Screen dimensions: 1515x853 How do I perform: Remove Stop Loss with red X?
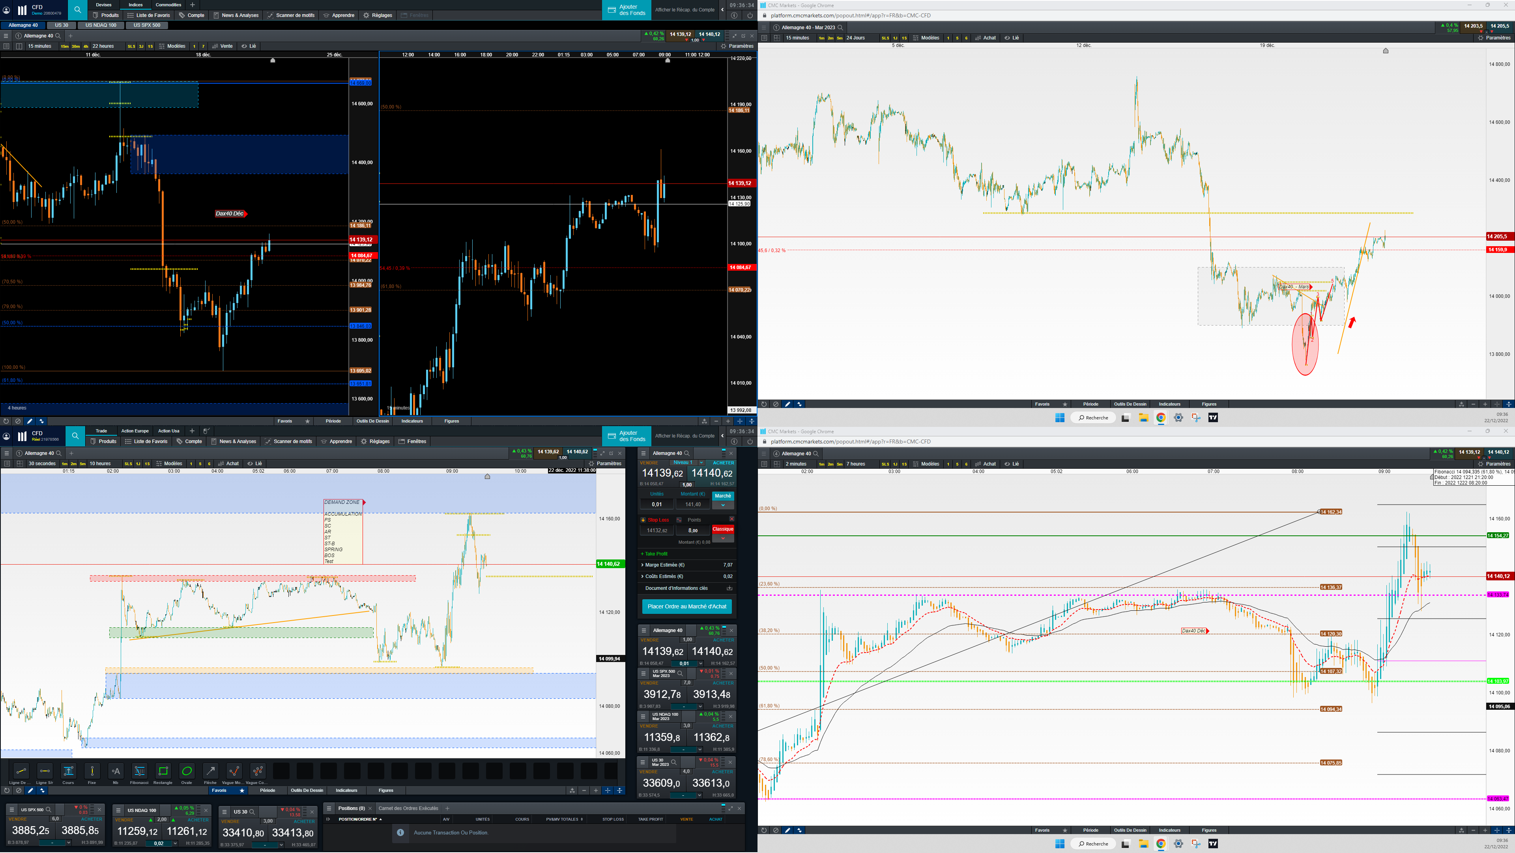tap(731, 519)
